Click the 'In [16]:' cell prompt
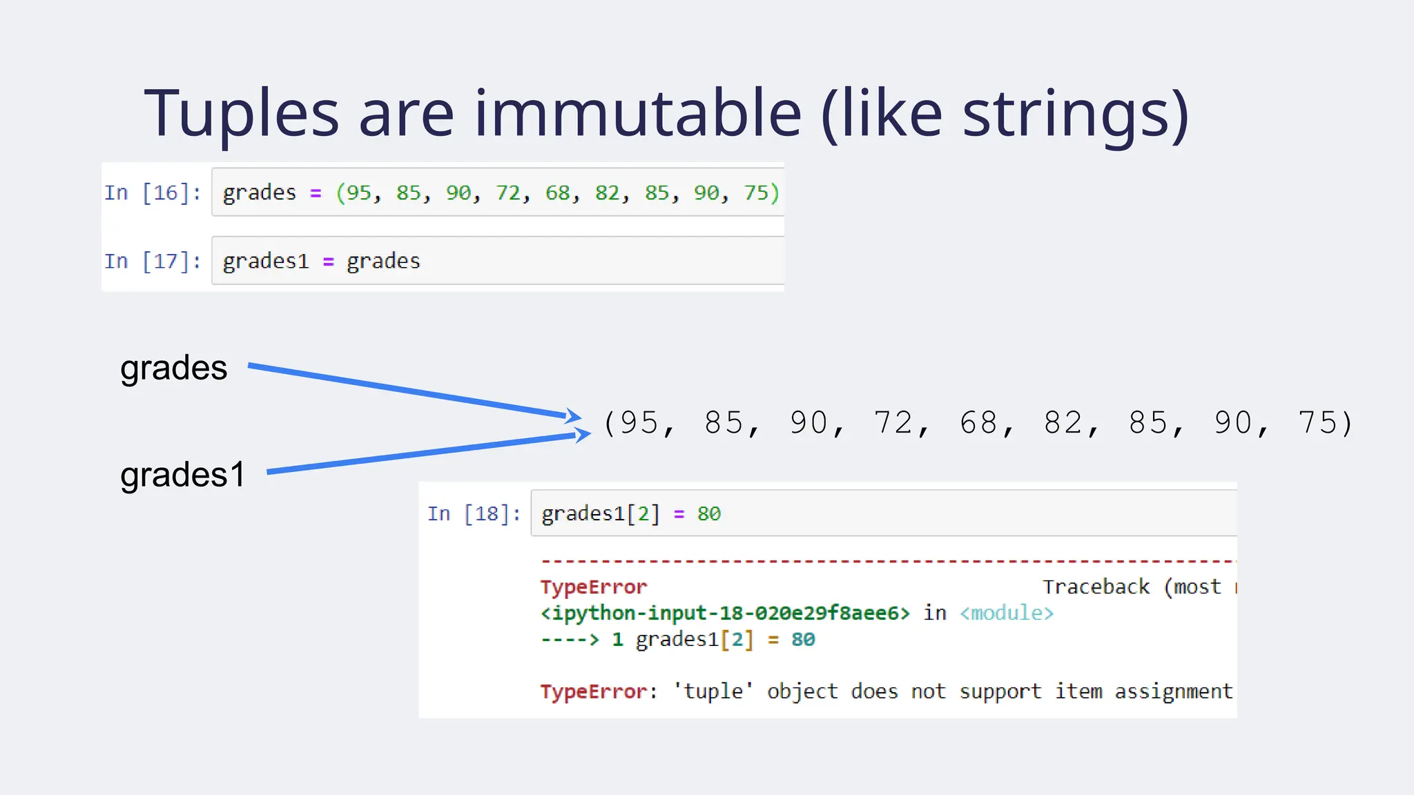1414x795 pixels. point(153,193)
